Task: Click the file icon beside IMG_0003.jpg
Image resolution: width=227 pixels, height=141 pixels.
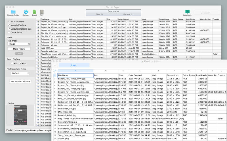Action: [x=38, y=48]
